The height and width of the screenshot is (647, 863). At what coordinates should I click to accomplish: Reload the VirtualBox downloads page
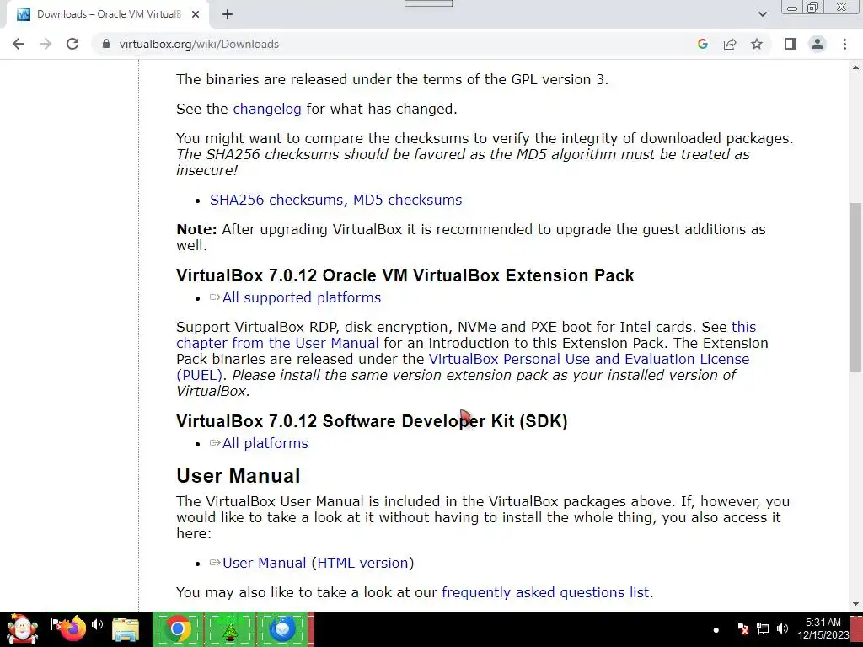tap(72, 44)
